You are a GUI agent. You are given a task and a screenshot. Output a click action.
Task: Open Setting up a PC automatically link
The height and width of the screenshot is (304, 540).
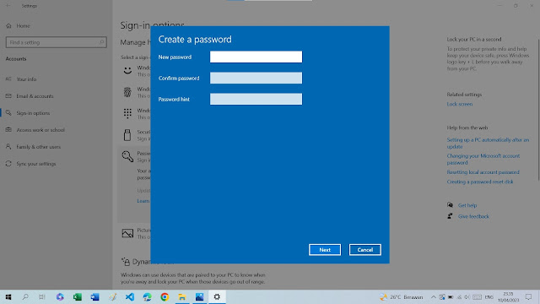(x=488, y=143)
